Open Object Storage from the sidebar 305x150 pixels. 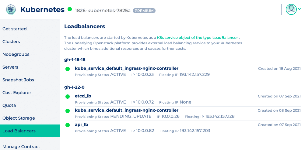(x=19, y=118)
